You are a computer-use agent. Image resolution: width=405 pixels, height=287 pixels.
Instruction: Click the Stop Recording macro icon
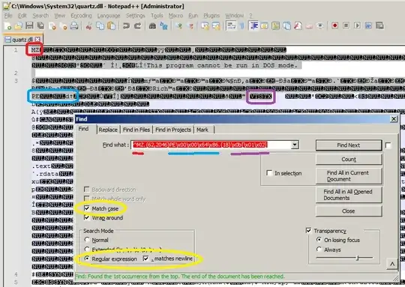[346, 25]
